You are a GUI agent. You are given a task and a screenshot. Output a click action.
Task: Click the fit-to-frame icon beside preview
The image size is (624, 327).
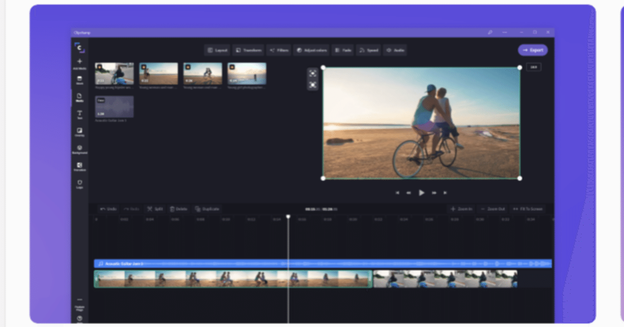pyautogui.click(x=312, y=73)
